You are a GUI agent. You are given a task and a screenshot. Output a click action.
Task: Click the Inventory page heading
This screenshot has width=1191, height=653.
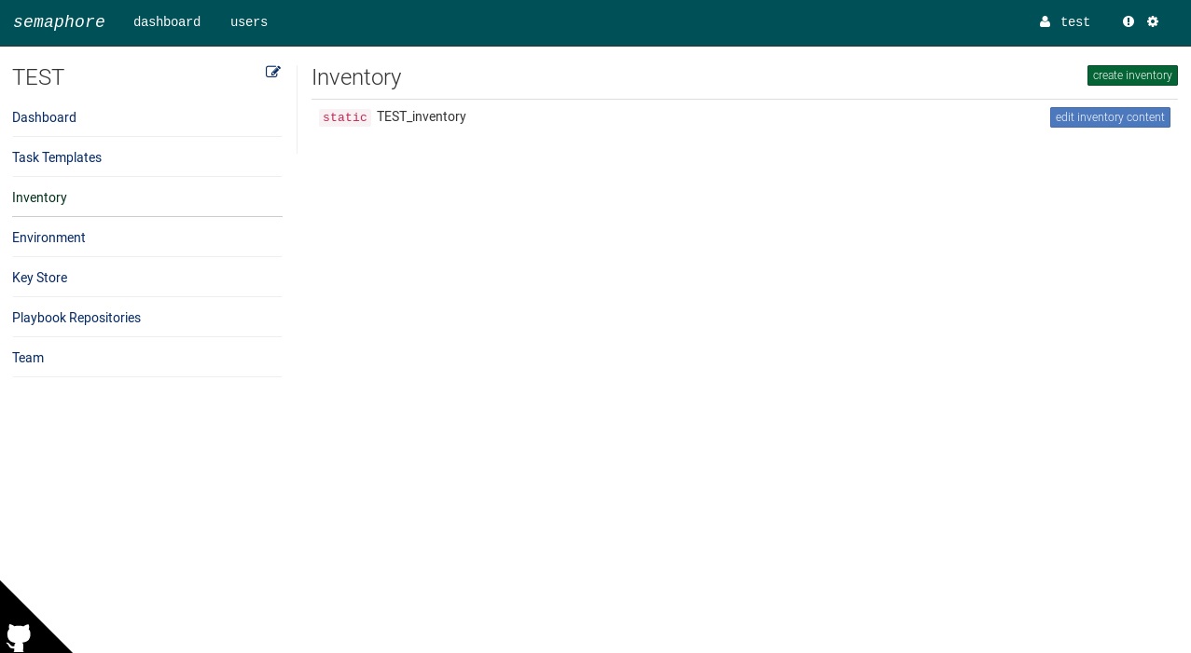pyautogui.click(x=356, y=77)
